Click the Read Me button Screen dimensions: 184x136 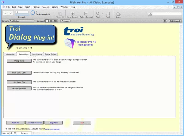[15, 123]
